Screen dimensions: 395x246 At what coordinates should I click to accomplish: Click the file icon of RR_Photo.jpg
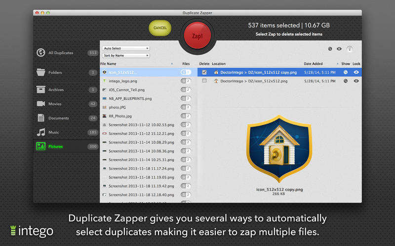tap(104, 116)
